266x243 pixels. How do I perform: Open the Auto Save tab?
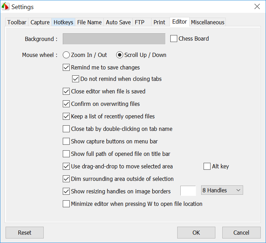click(118, 22)
